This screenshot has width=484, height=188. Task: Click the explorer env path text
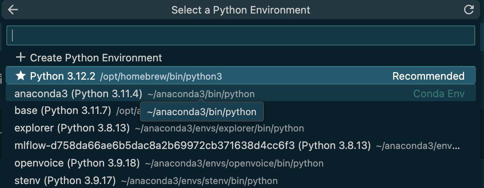tap(219, 129)
